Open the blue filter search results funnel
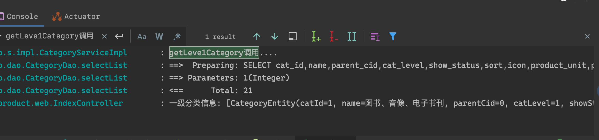 click(x=393, y=36)
